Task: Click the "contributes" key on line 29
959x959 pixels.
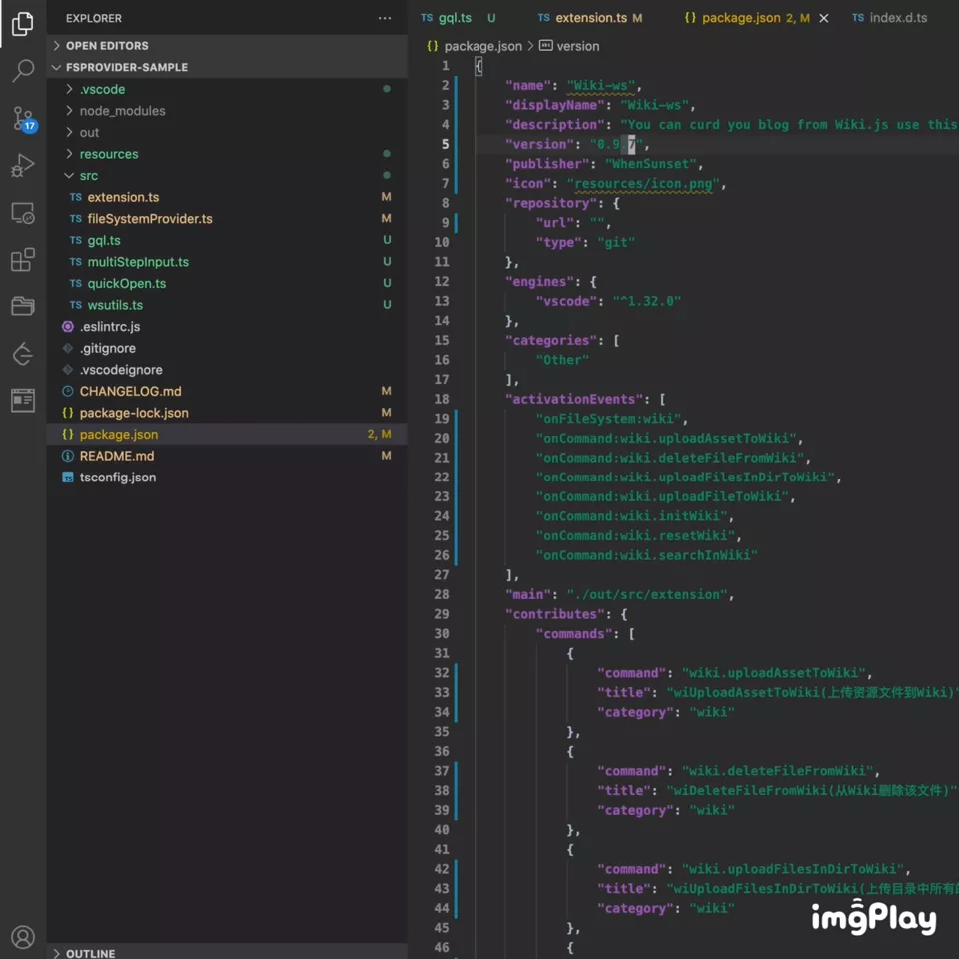Action: (554, 614)
